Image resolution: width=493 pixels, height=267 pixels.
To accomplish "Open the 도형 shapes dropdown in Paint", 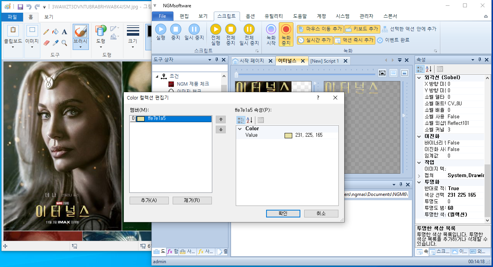I will point(101,47).
